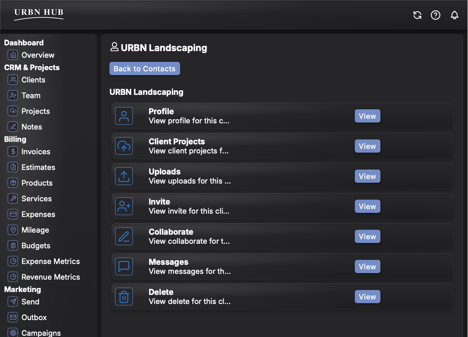Open the notifications bell
This screenshot has width=468, height=337.
coord(454,15)
